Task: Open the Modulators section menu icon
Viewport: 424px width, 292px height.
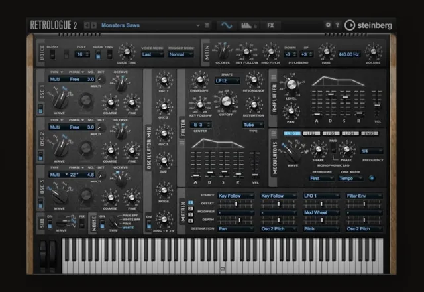Action: click(x=274, y=133)
